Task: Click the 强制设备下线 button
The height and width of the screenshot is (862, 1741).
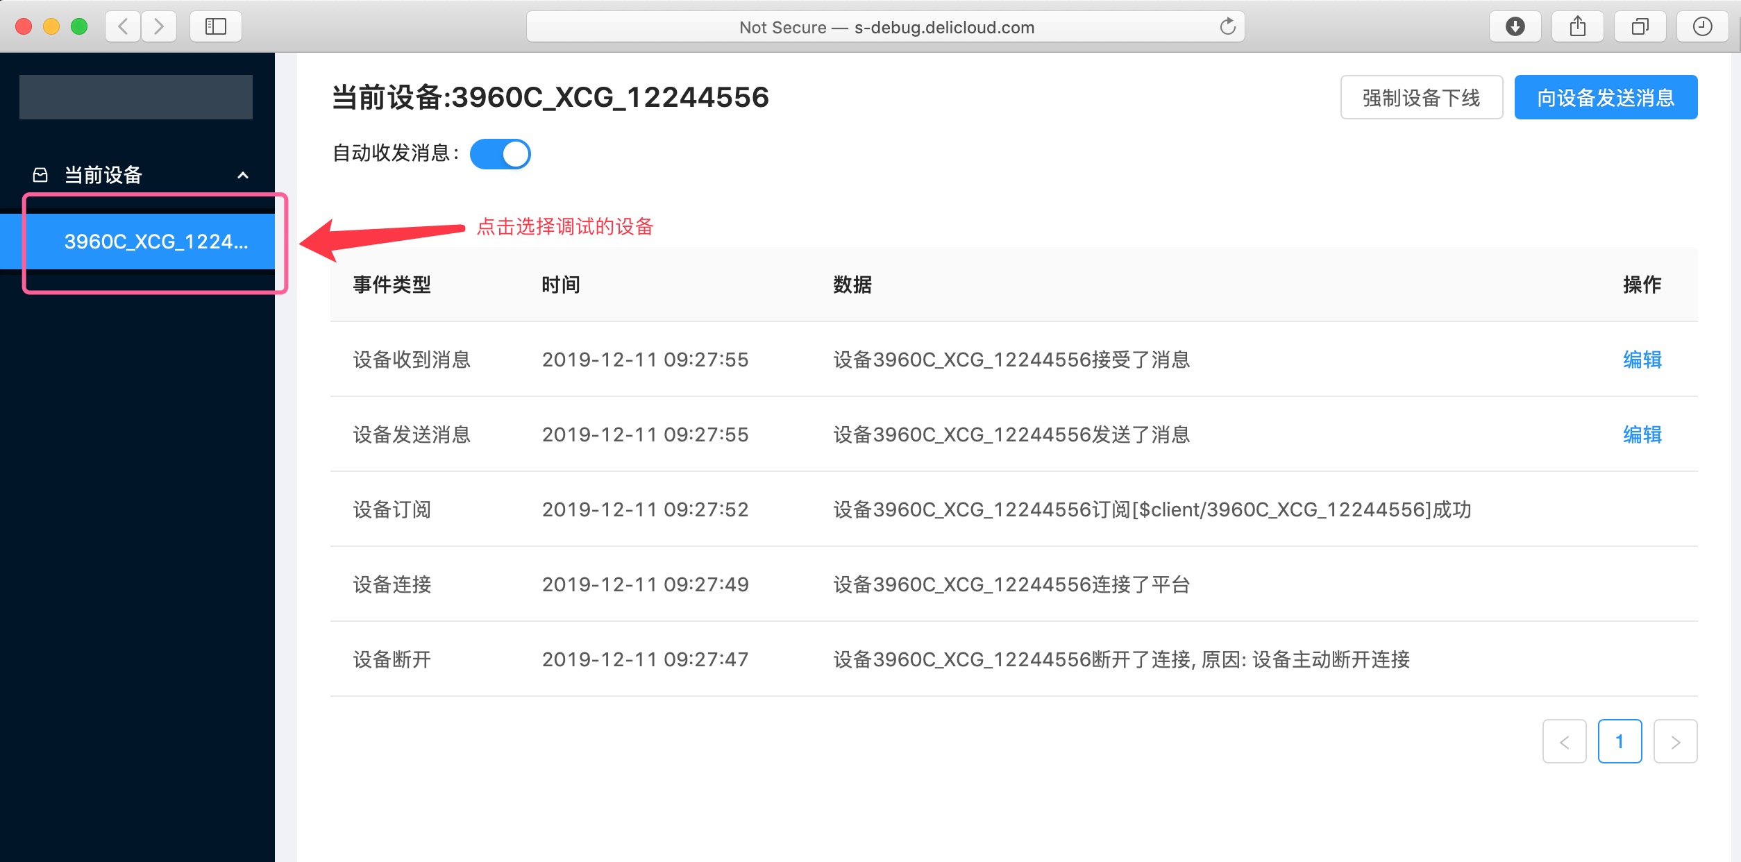Action: 1421,98
